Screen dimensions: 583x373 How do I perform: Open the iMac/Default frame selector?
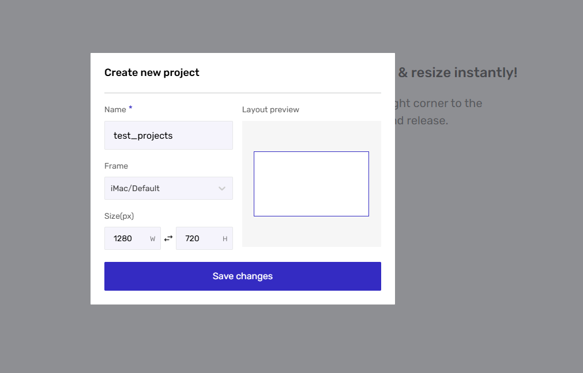point(161,188)
